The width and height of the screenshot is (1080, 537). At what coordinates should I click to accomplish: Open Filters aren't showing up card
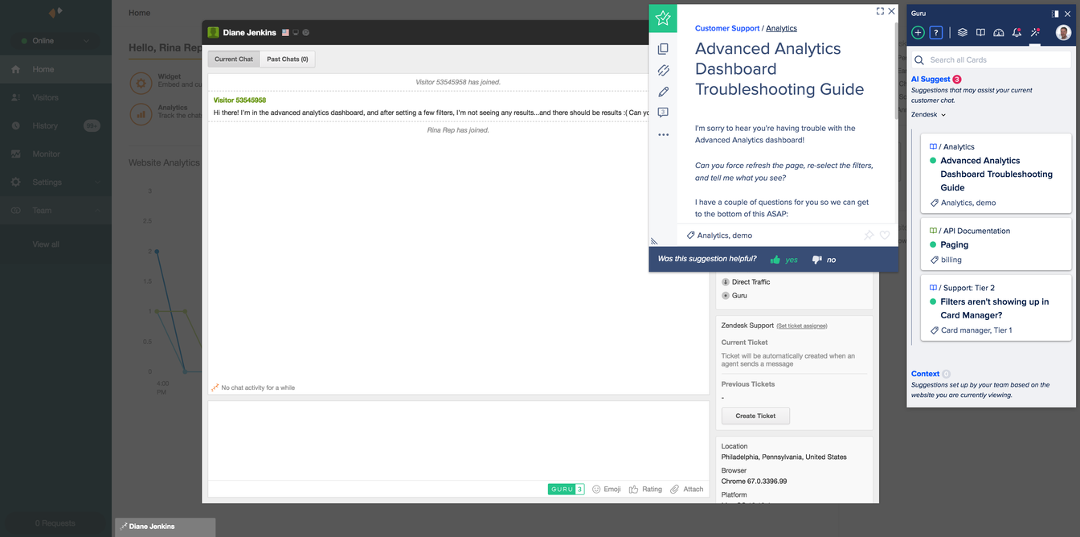[x=996, y=309]
